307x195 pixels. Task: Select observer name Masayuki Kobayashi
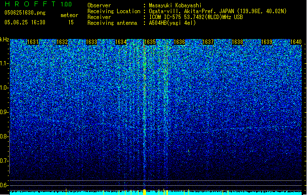175,5
